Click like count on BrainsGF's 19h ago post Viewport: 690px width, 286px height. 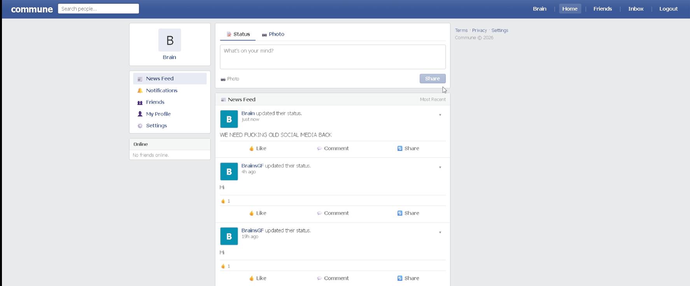pyautogui.click(x=226, y=266)
